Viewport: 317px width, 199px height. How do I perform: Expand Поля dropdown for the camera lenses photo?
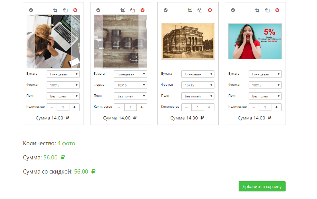tap(131, 96)
